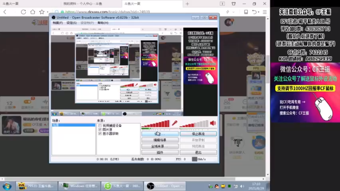The image size is (340, 191).
Task: Click the browser window counter icon
Action: click(x=222, y=4)
